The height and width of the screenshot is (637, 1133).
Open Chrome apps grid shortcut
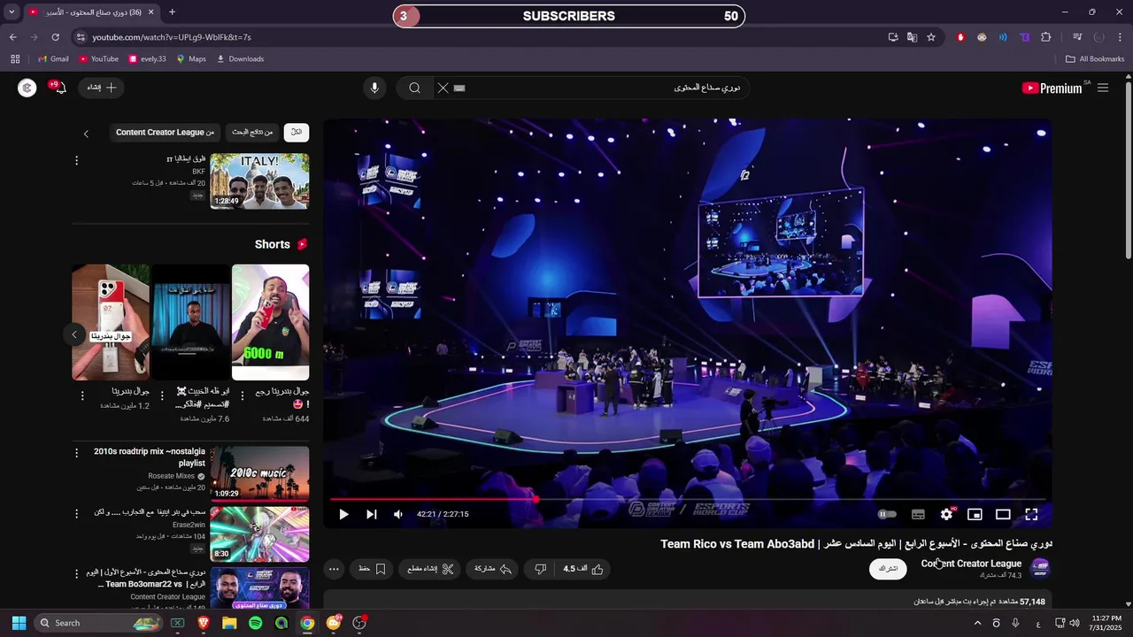(x=15, y=59)
